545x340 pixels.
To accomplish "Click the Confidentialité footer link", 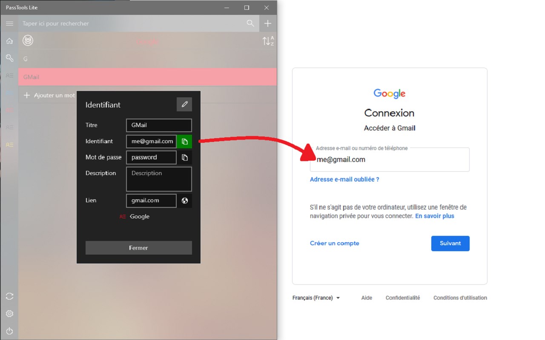I will pos(403,298).
